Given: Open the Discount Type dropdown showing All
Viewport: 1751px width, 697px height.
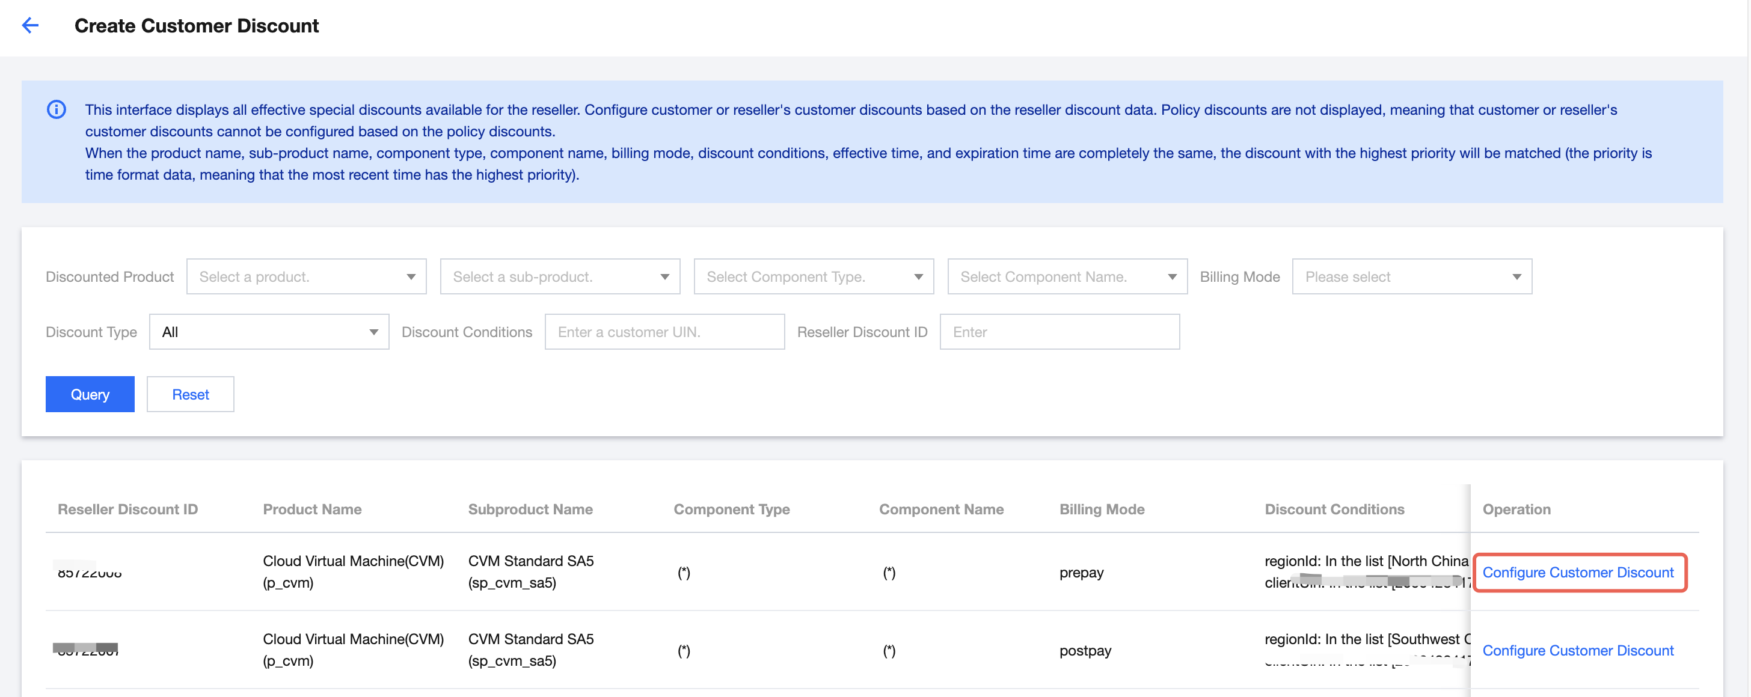Looking at the screenshot, I should 269,332.
